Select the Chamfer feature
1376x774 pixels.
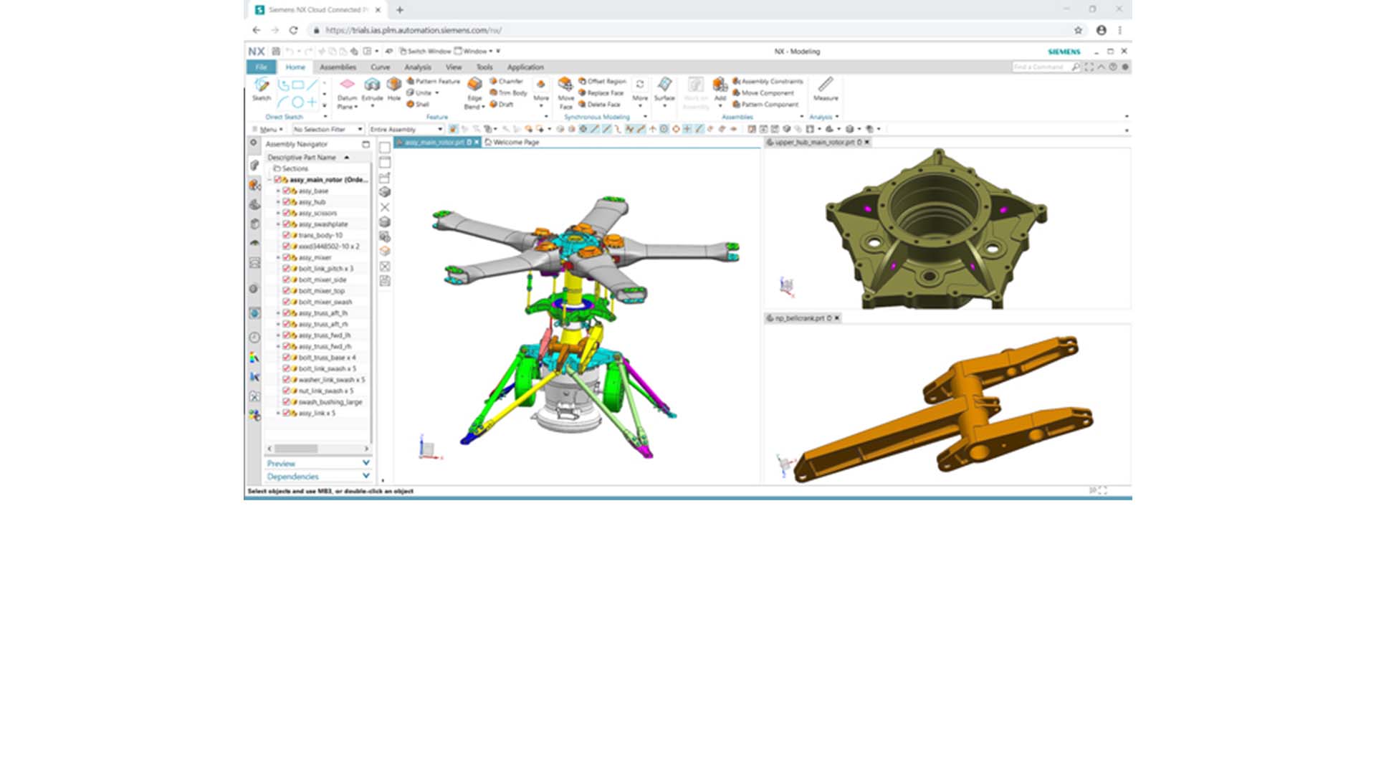click(x=510, y=81)
